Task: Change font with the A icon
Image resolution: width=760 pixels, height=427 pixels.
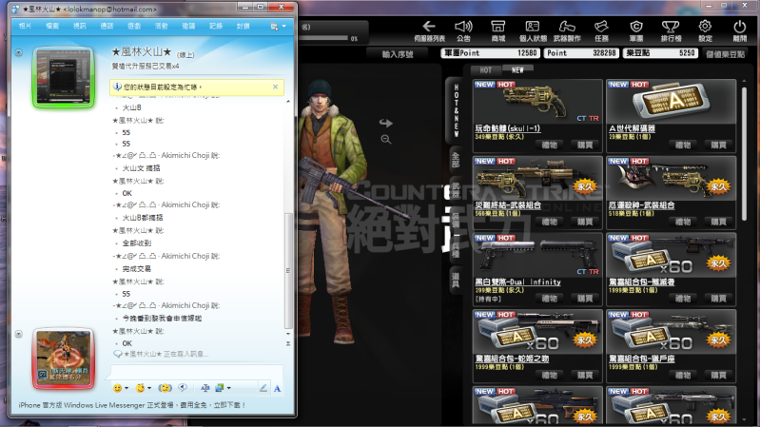Action: click(277, 388)
